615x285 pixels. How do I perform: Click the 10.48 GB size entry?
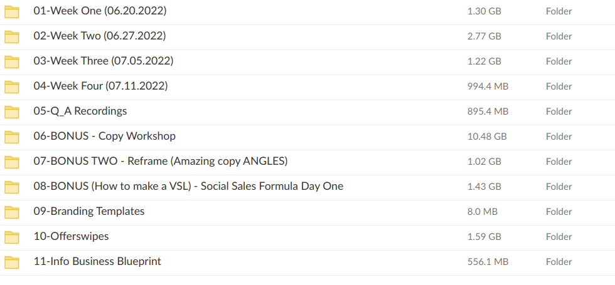tap(486, 137)
